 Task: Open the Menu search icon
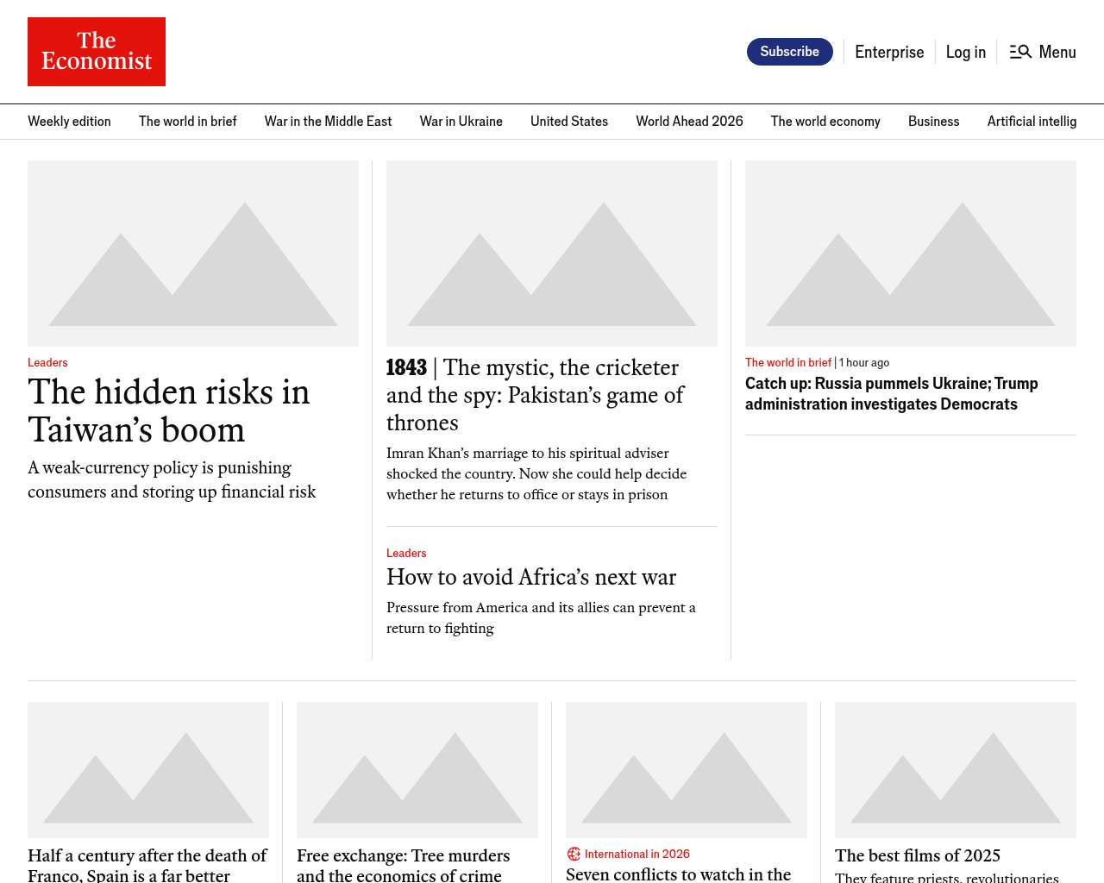[x=1020, y=52]
